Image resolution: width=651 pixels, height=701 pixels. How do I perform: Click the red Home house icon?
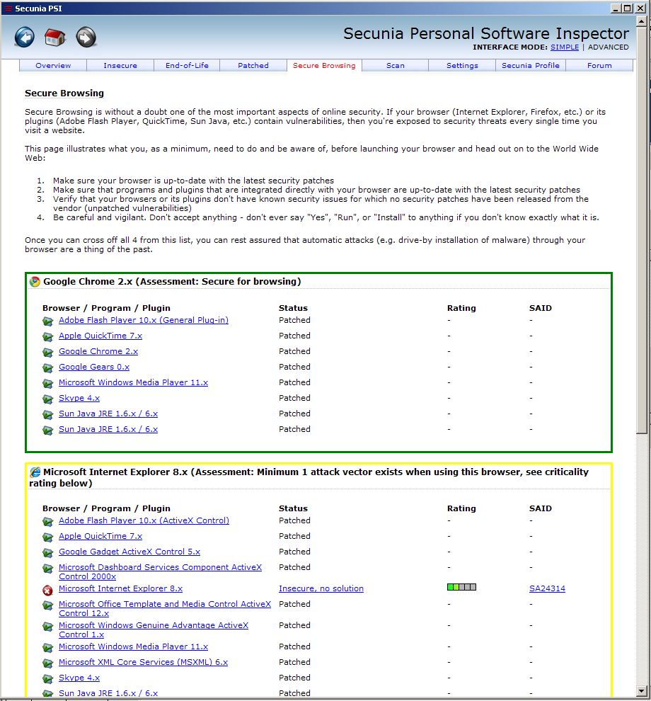(x=55, y=37)
